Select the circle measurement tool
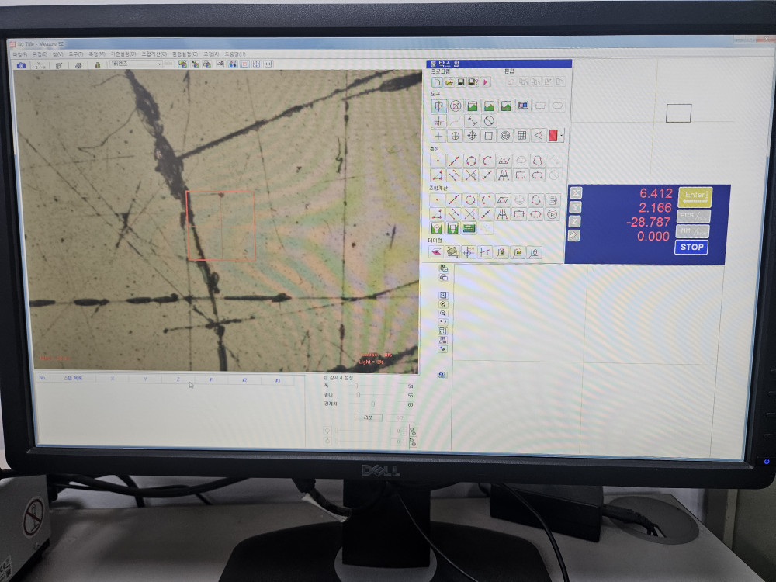776x582 pixels. click(x=470, y=161)
